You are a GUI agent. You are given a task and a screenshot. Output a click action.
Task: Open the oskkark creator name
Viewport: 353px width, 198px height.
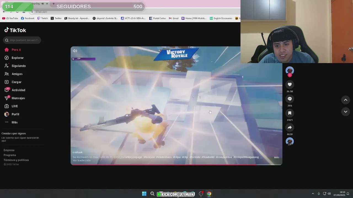[77, 152]
